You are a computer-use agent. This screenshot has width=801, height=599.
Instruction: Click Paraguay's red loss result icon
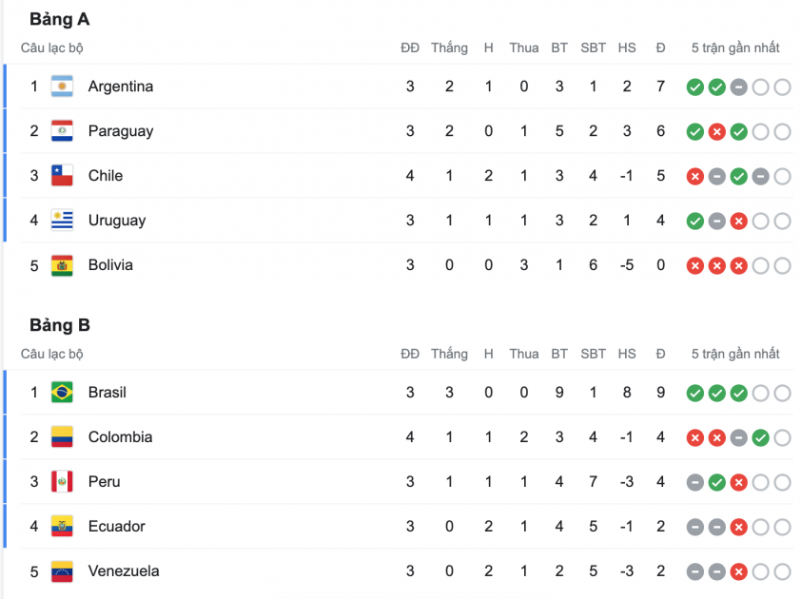(717, 132)
